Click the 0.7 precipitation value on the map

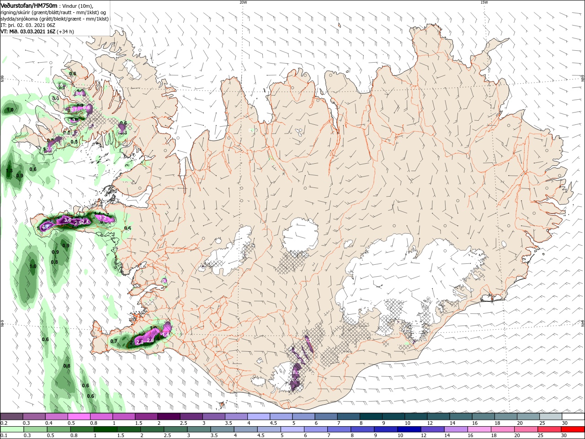pos(114,341)
